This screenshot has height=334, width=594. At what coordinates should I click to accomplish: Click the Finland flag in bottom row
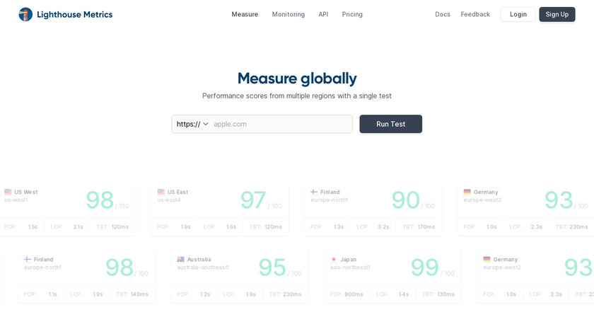[28, 259]
